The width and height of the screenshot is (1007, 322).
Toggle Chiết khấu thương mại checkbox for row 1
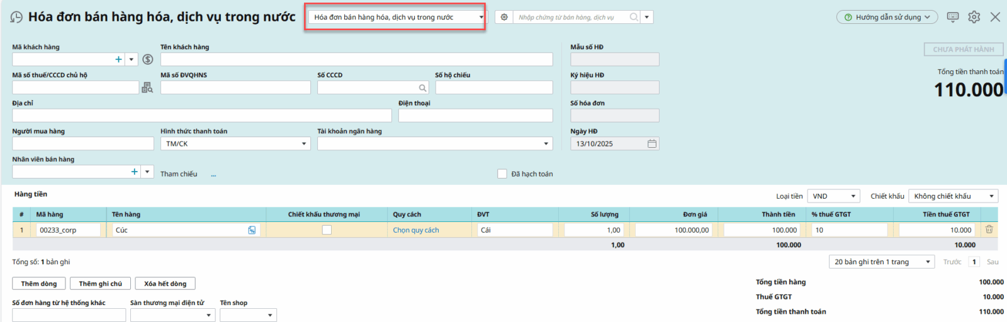click(x=327, y=230)
